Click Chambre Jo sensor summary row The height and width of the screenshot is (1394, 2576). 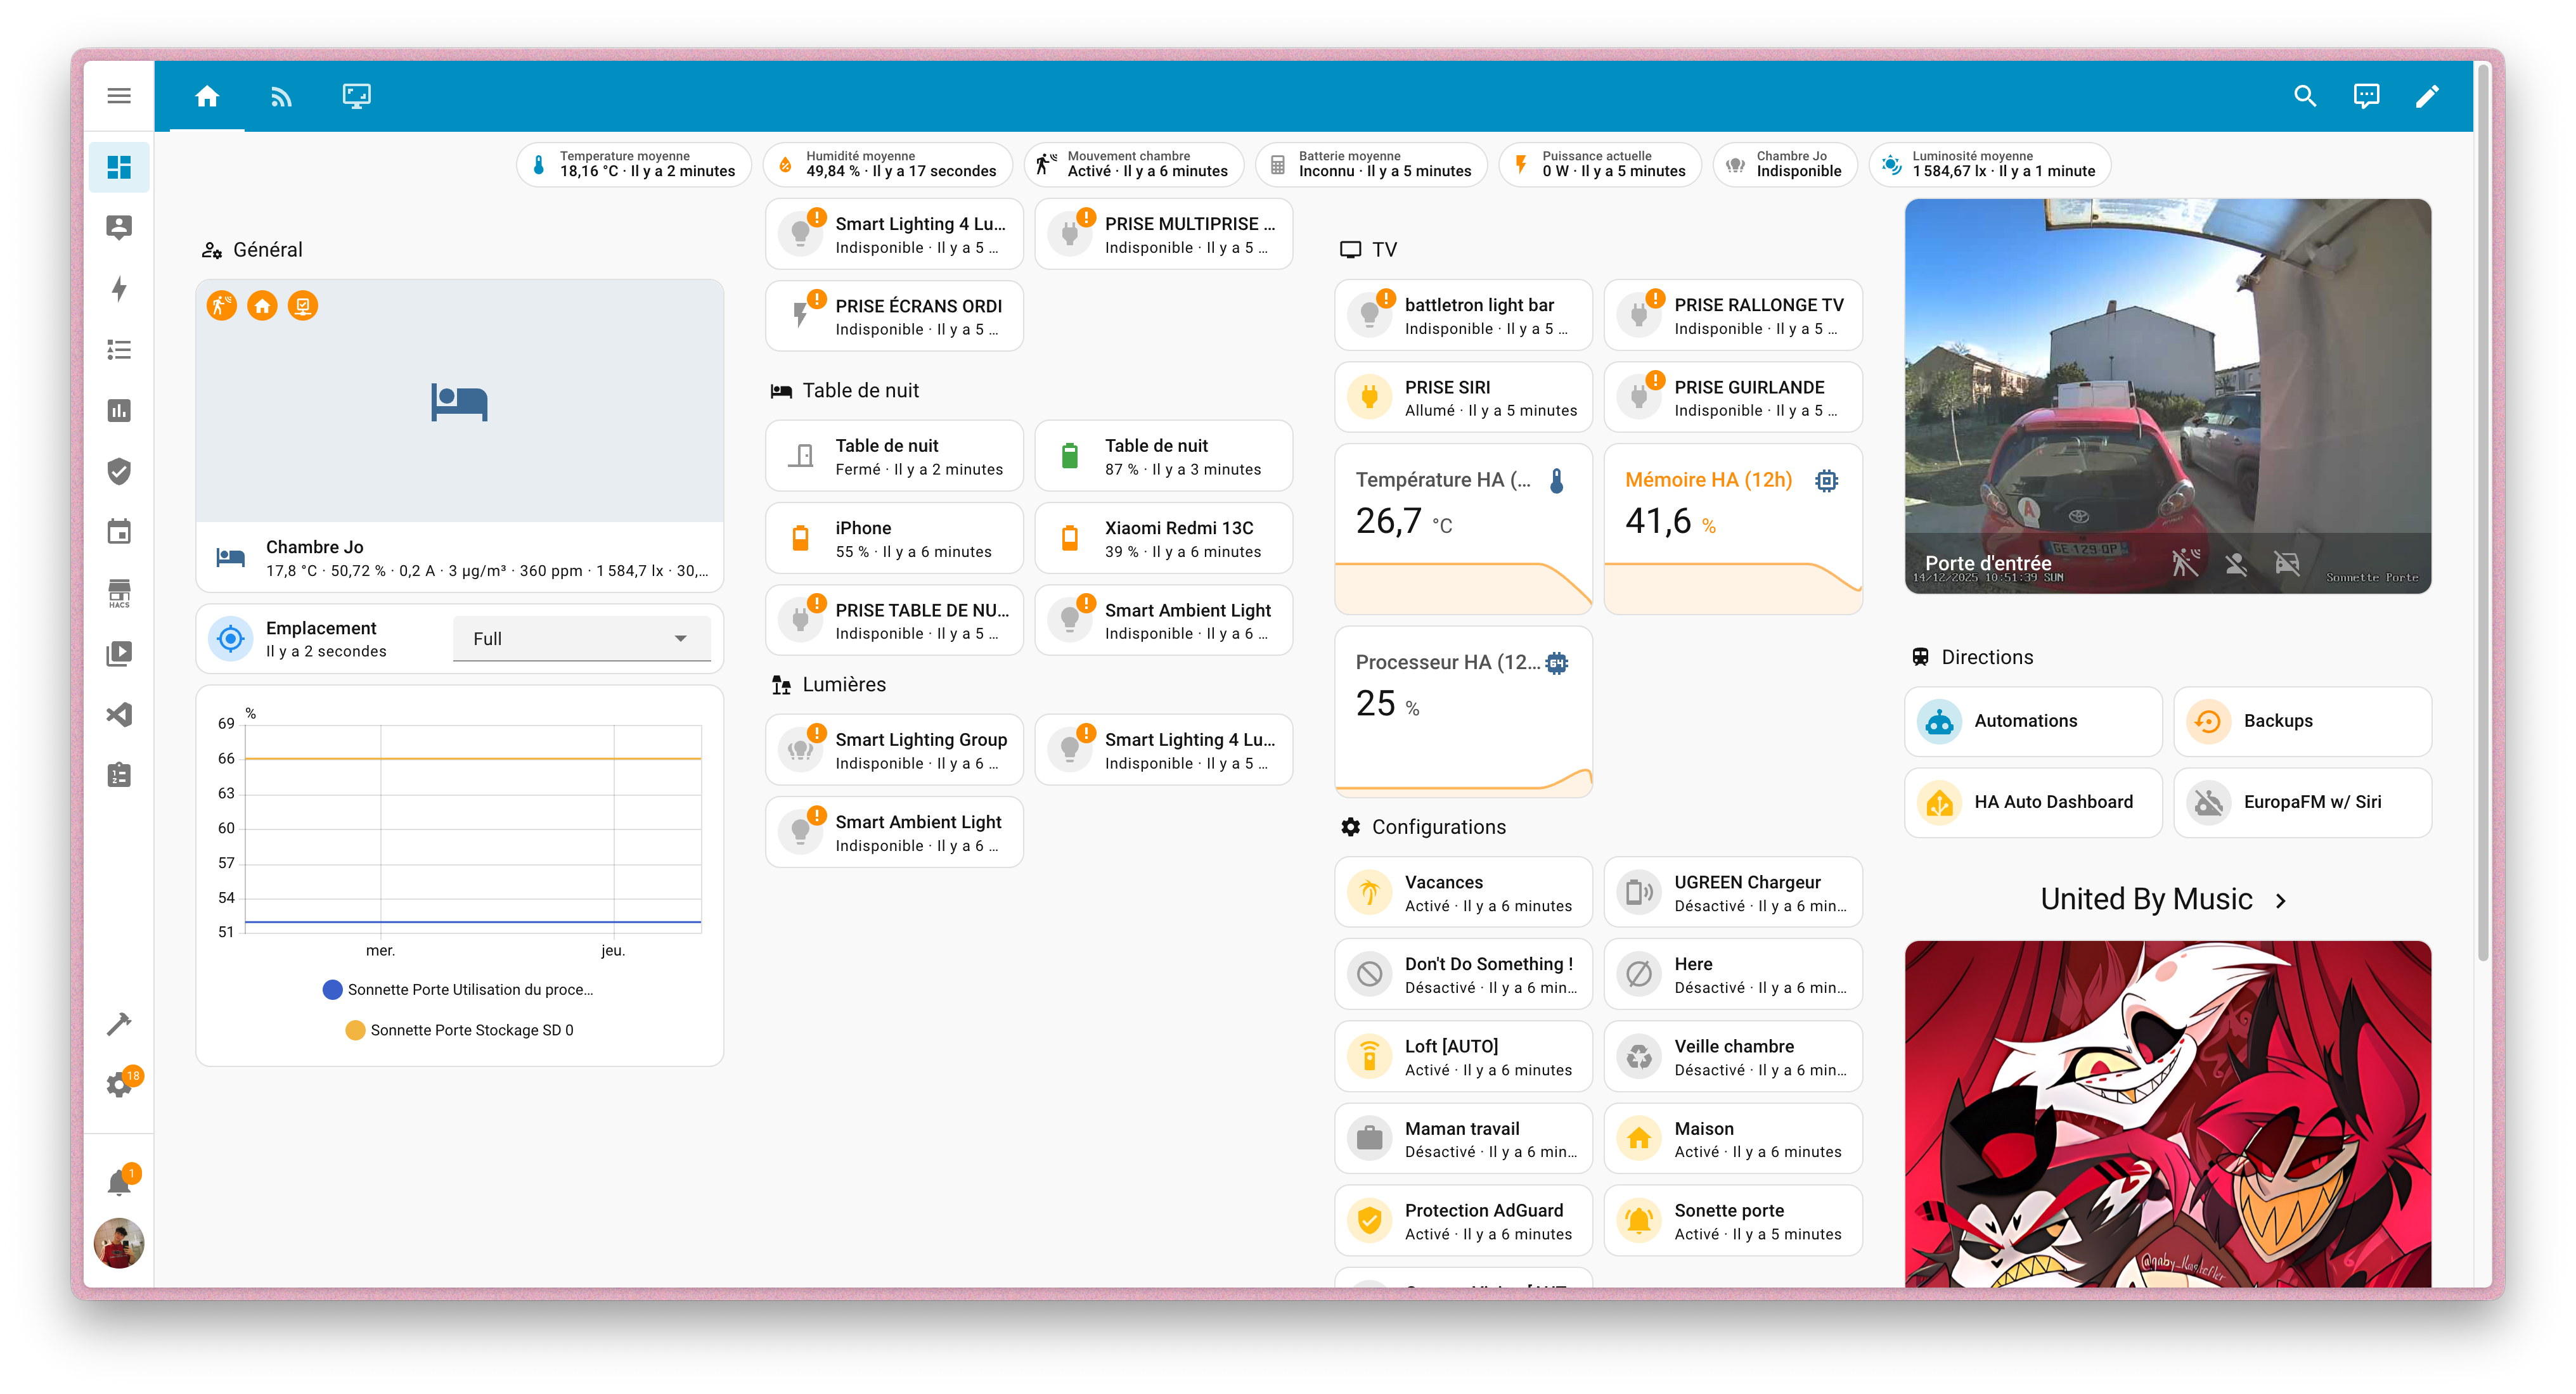coord(459,558)
